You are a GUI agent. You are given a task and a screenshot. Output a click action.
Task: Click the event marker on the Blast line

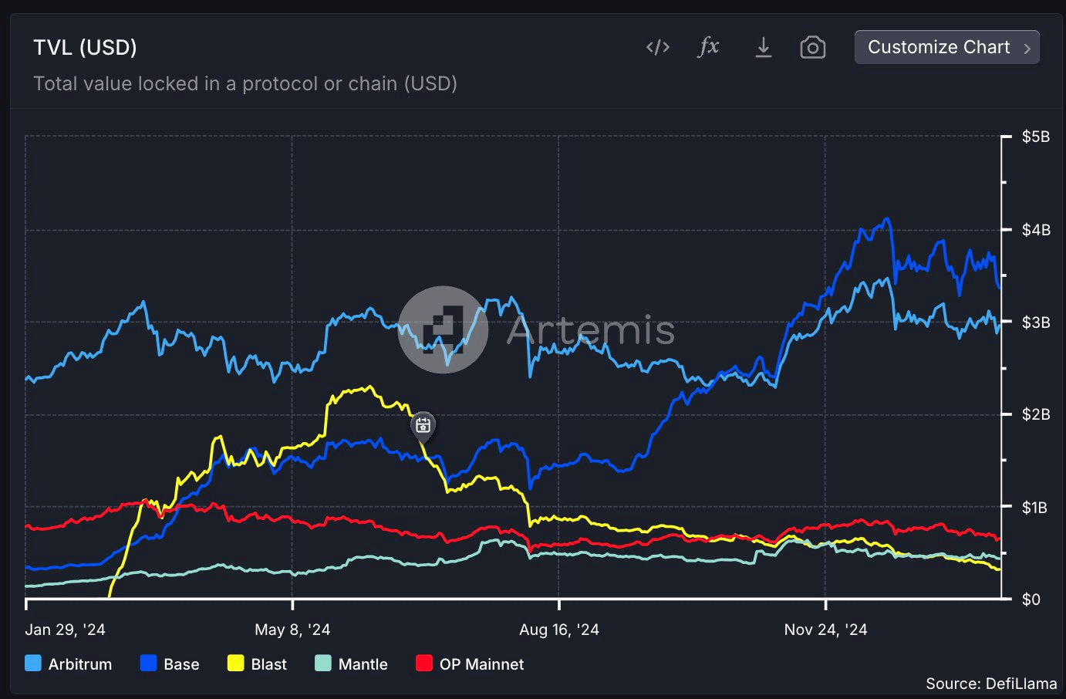coord(423,425)
